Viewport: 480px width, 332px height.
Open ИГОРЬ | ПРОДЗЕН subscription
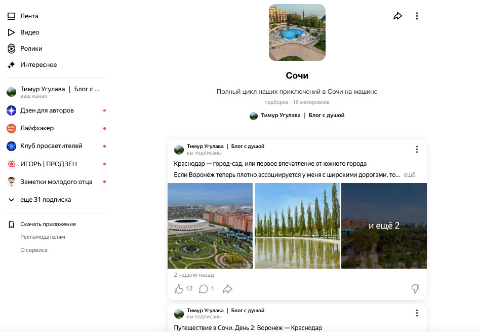click(49, 164)
